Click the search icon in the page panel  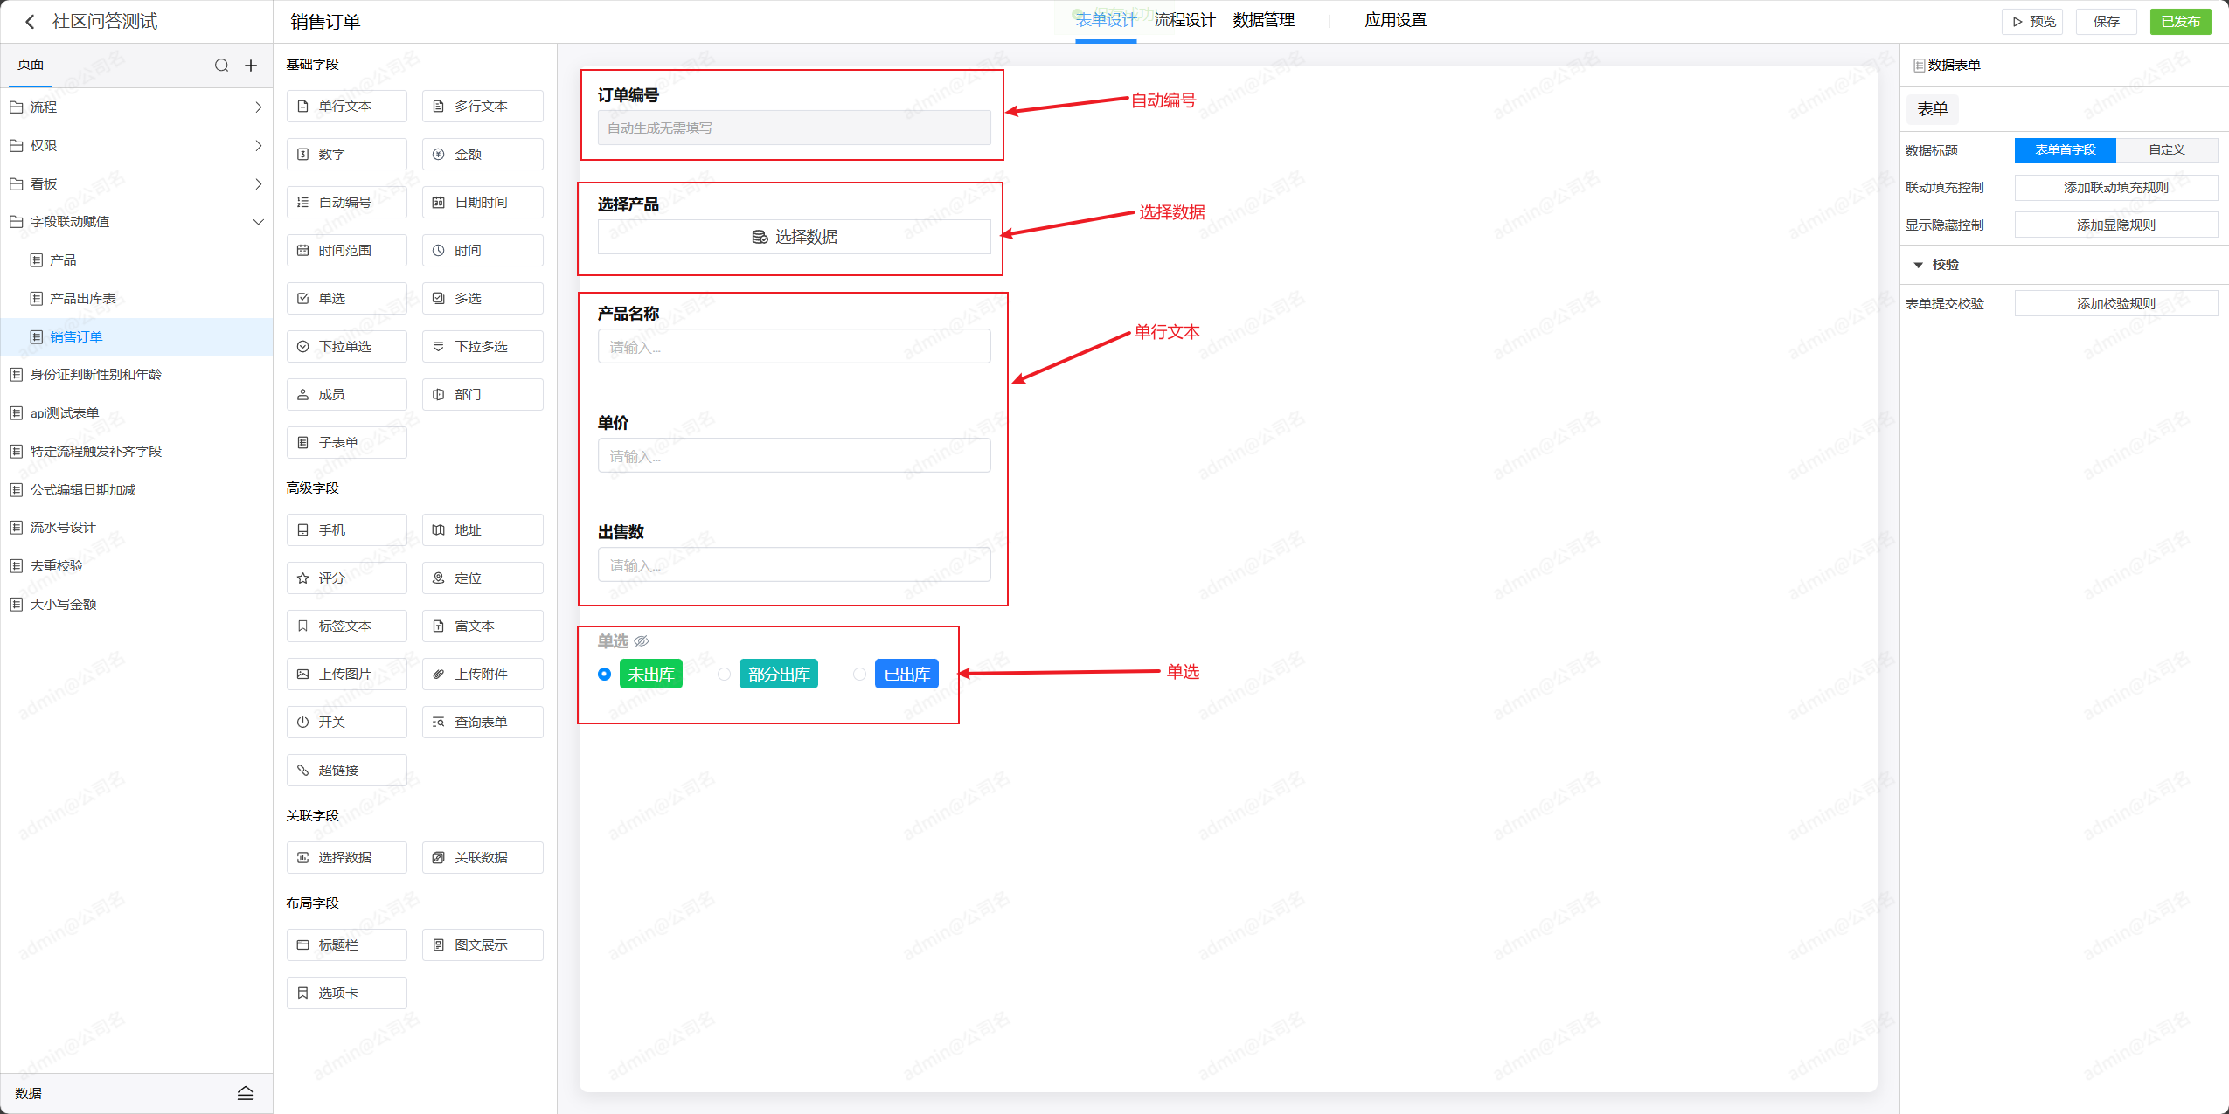221,66
